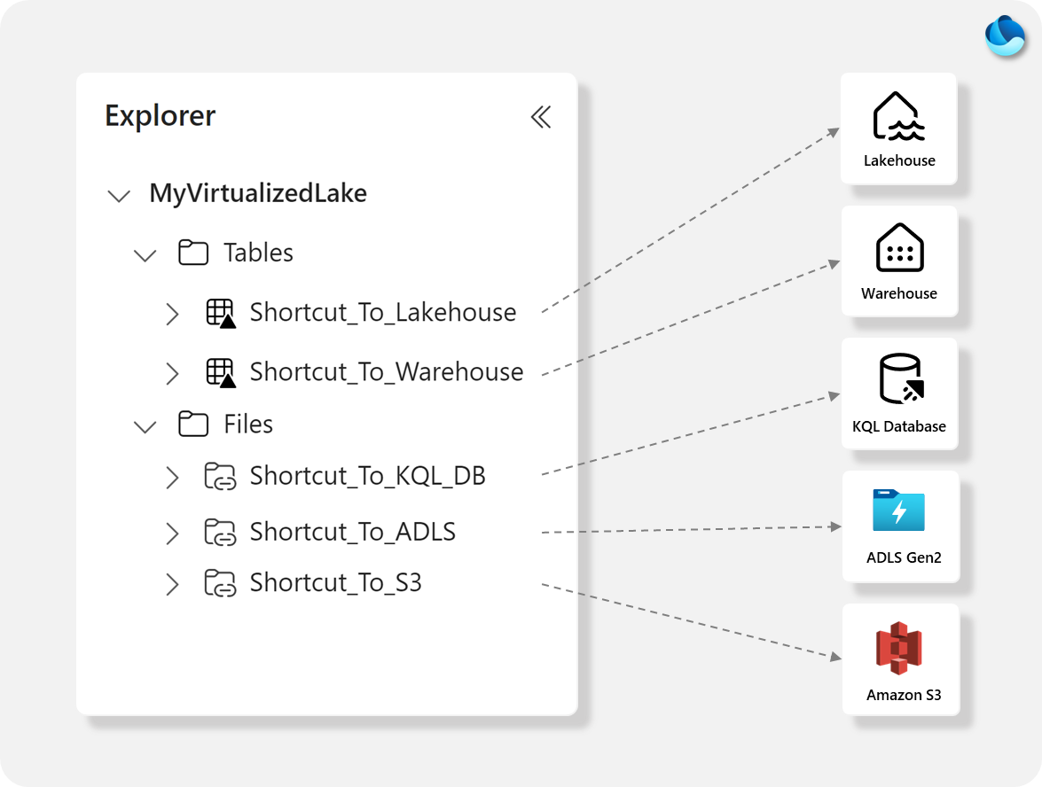Select the Warehouse building icon
The image size is (1042, 787).
[x=900, y=247]
